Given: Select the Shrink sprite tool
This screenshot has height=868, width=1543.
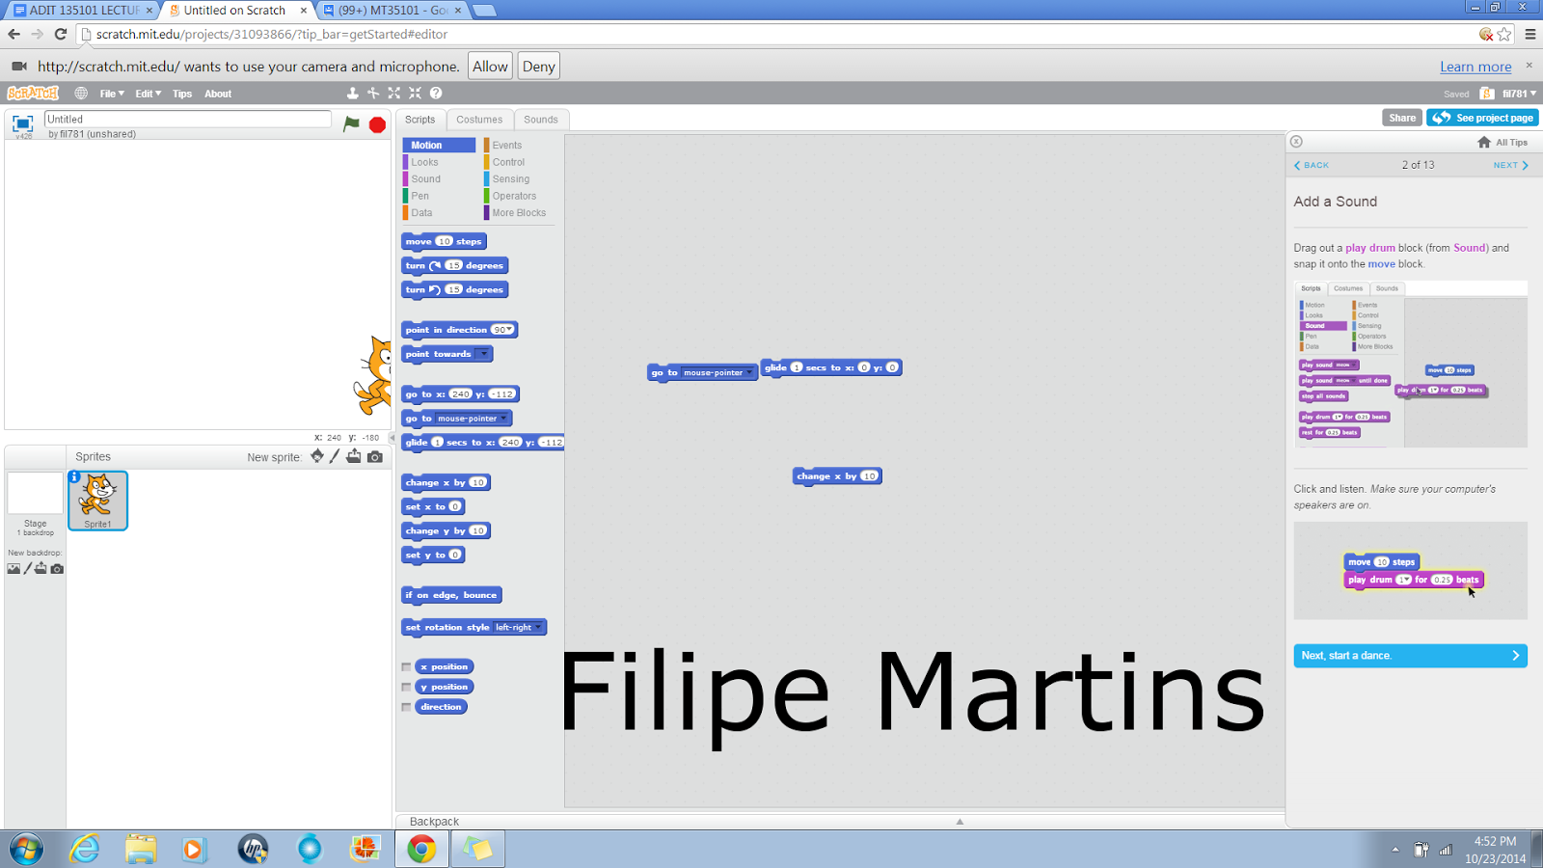Looking at the screenshot, I should [x=415, y=93].
